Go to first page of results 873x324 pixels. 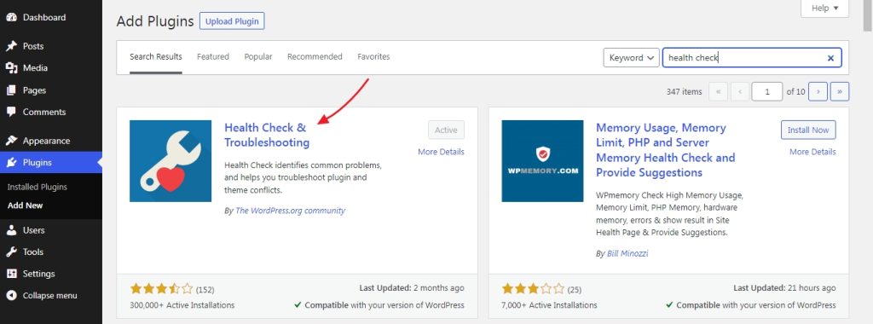[718, 92]
